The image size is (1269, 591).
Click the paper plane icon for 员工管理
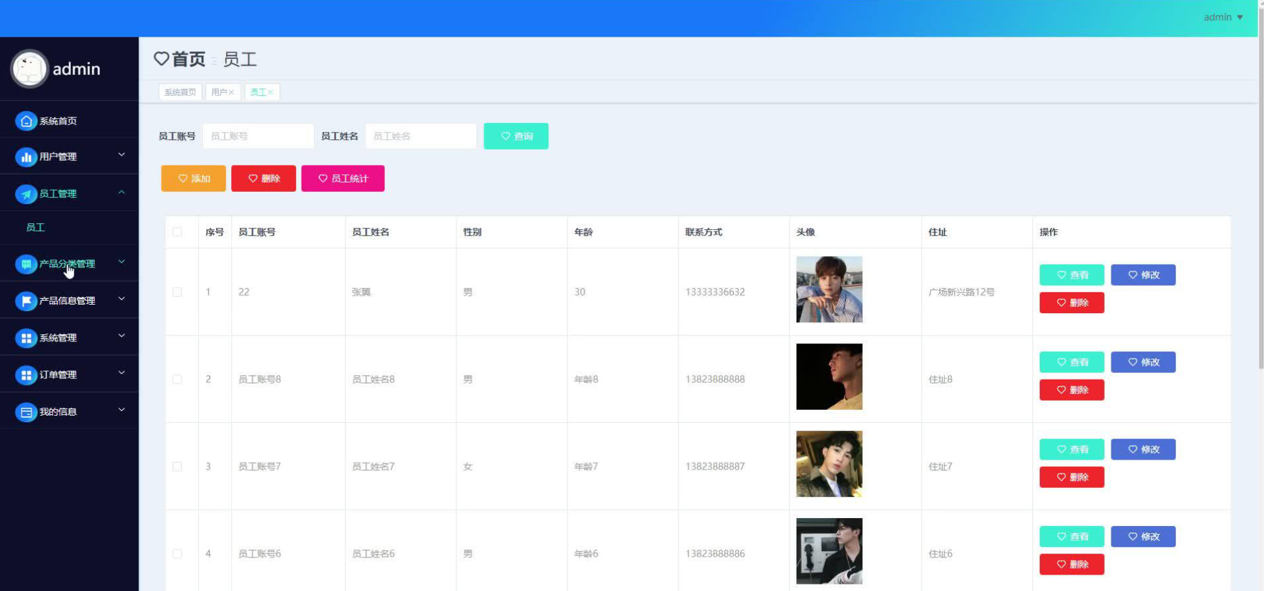tap(26, 194)
